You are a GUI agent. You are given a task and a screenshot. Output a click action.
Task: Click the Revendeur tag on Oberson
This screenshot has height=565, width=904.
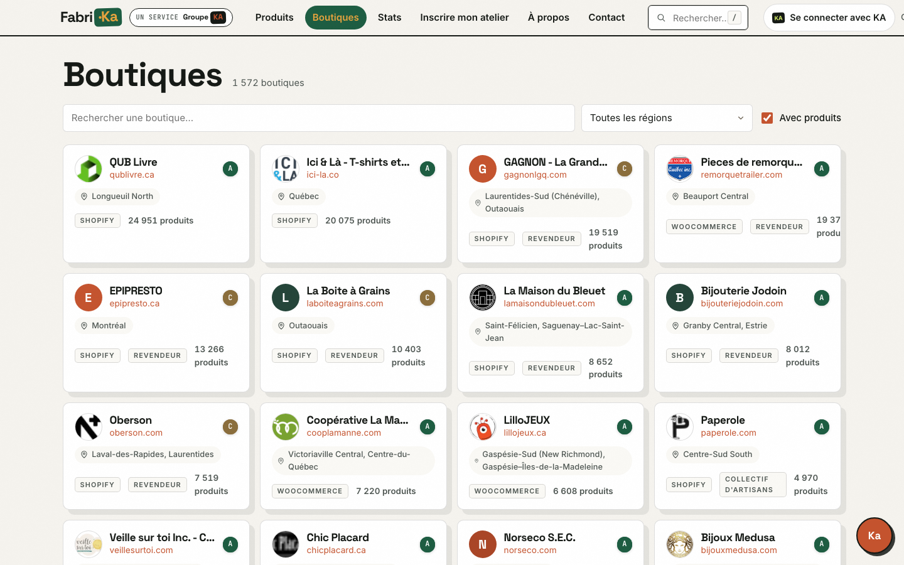(x=158, y=485)
